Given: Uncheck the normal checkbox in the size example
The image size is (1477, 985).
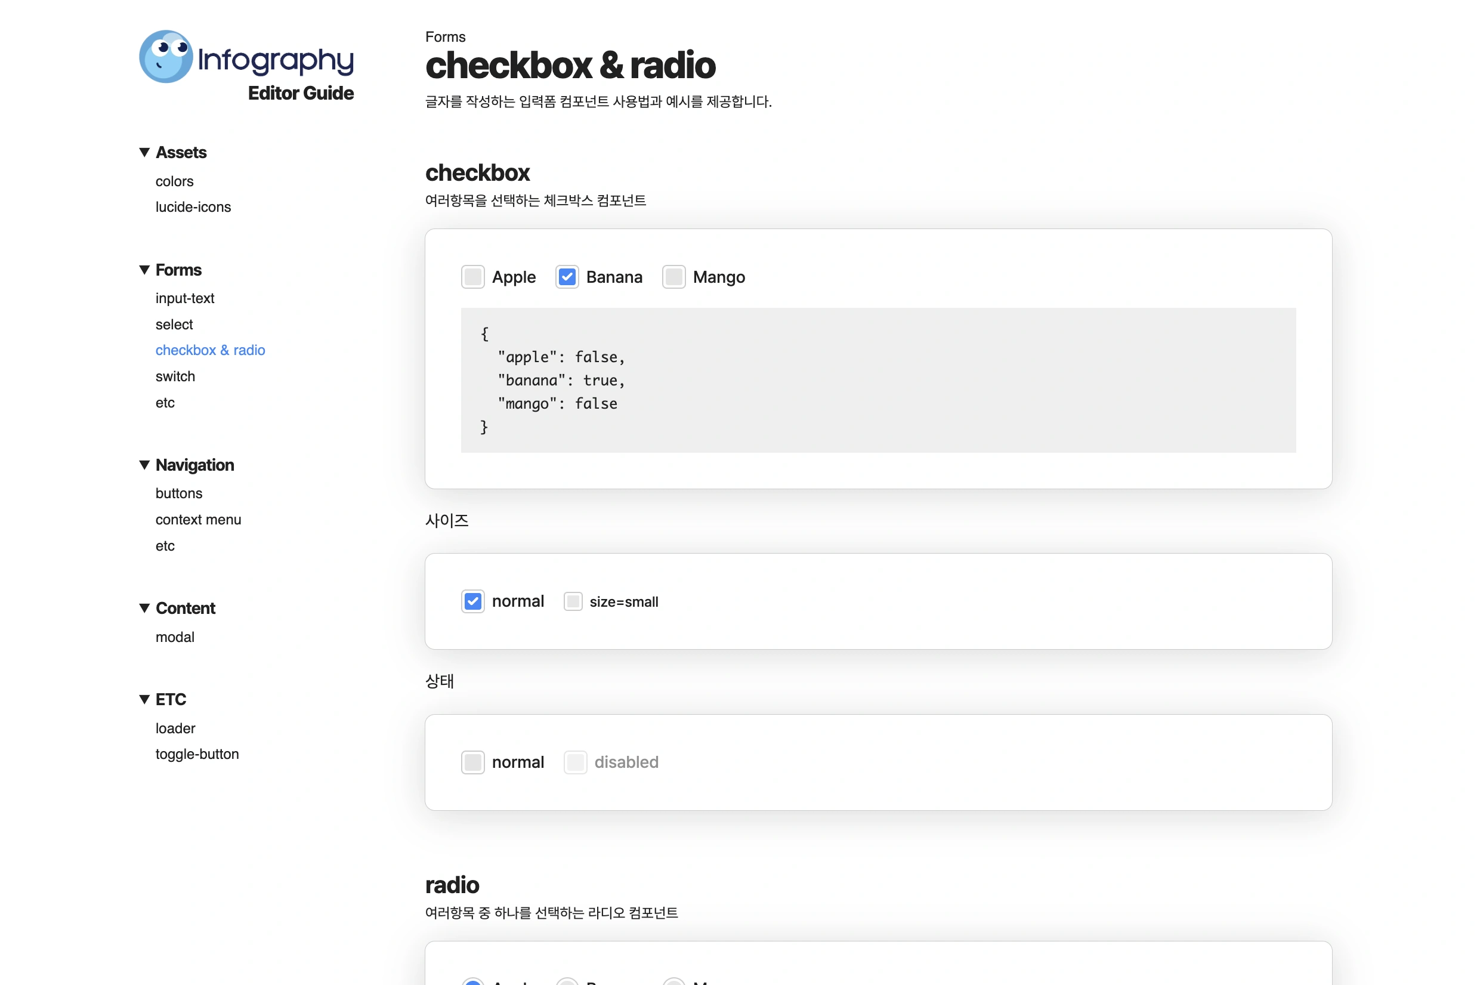Looking at the screenshot, I should (473, 602).
